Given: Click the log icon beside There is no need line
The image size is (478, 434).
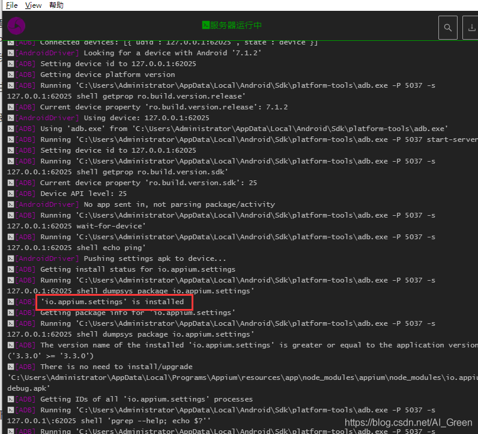Looking at the screenshot, I should [11, 367].
